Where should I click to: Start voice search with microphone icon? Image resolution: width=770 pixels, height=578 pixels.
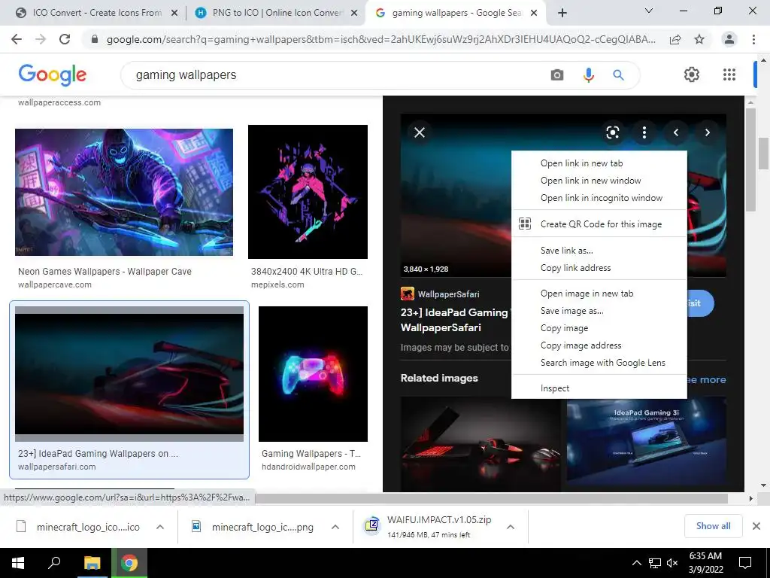[x=588, y=75]
